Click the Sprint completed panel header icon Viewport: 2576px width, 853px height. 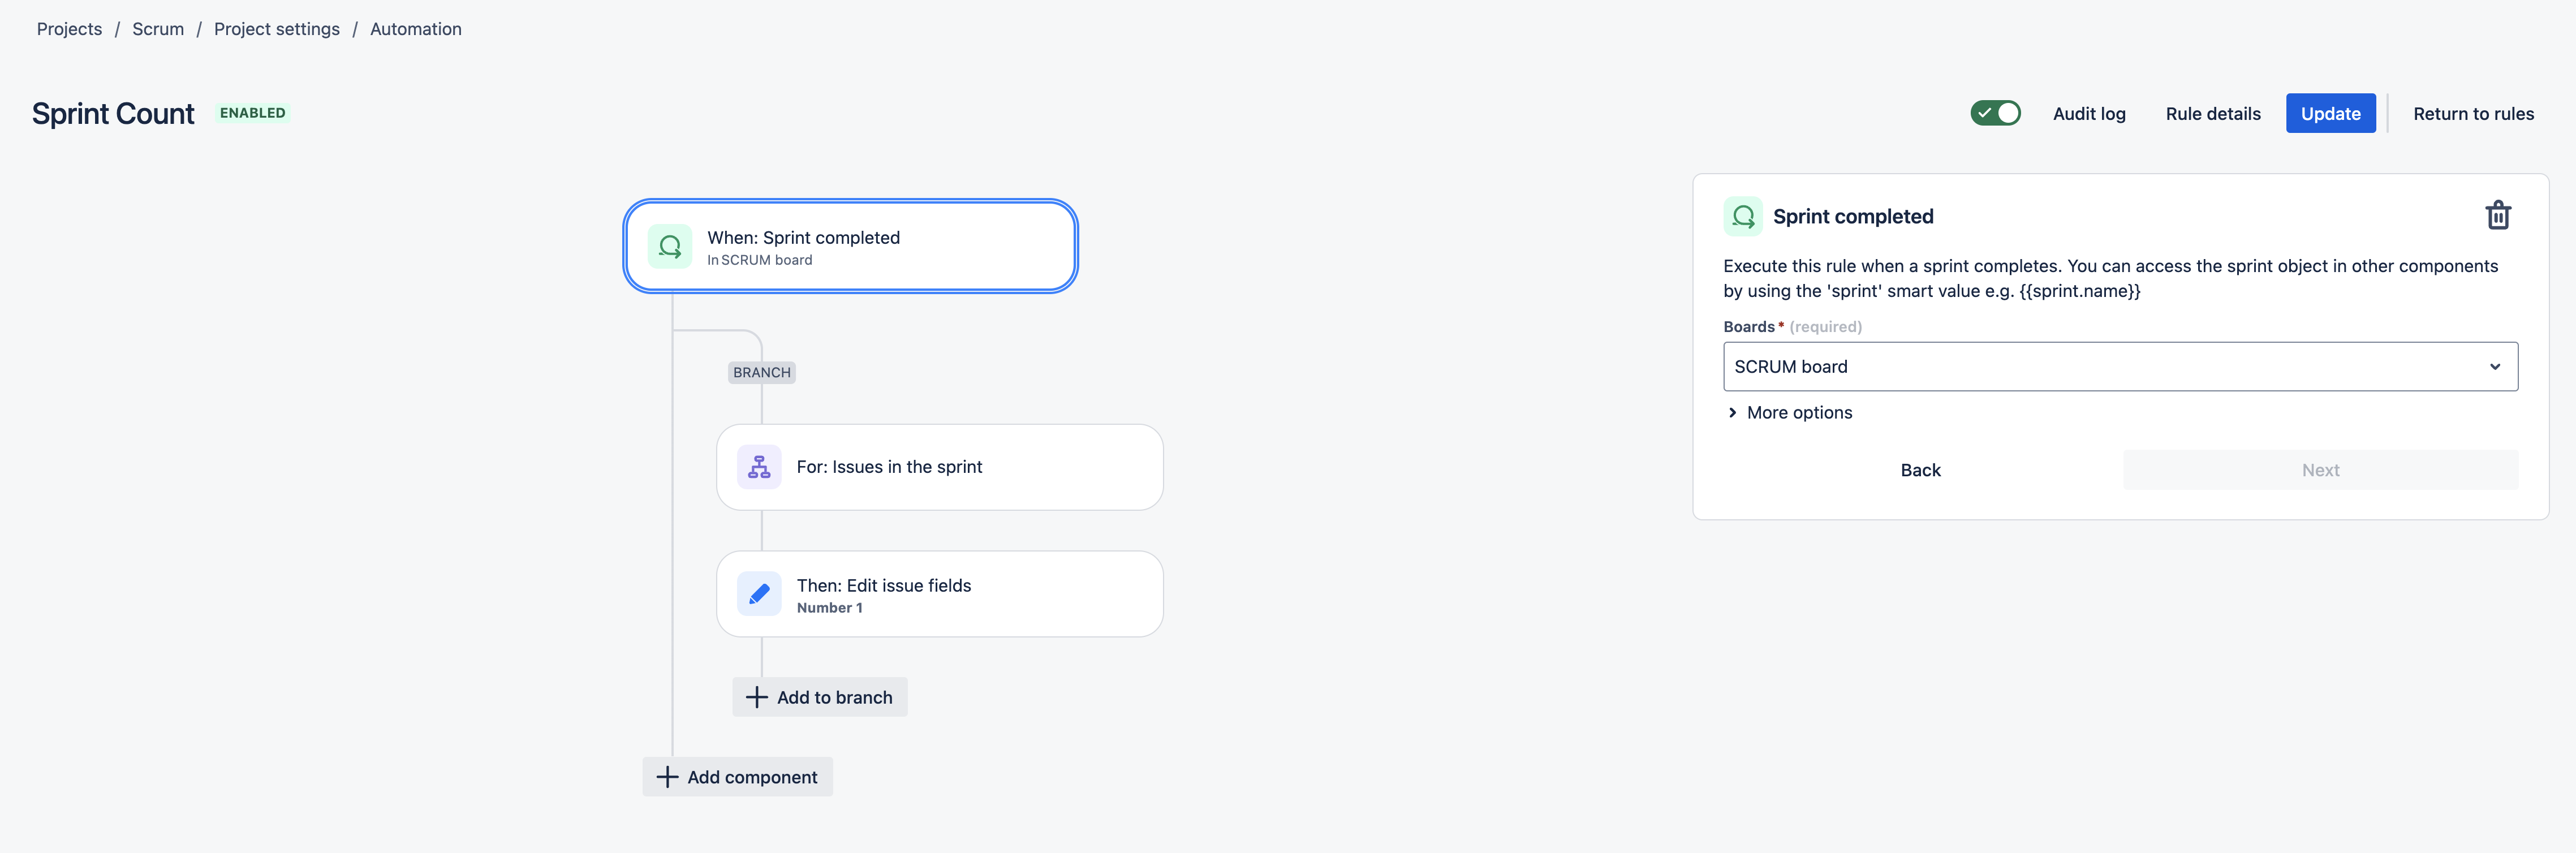(1743, 216)
